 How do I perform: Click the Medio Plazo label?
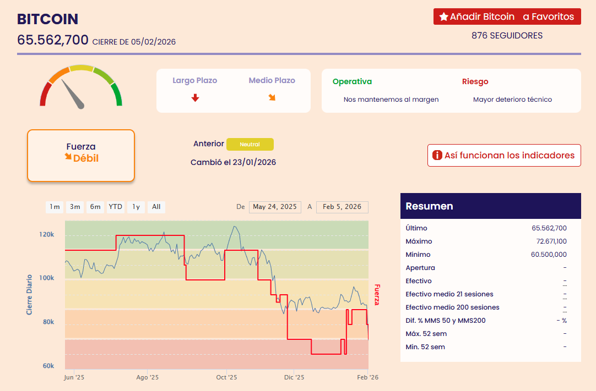point(272,80)
